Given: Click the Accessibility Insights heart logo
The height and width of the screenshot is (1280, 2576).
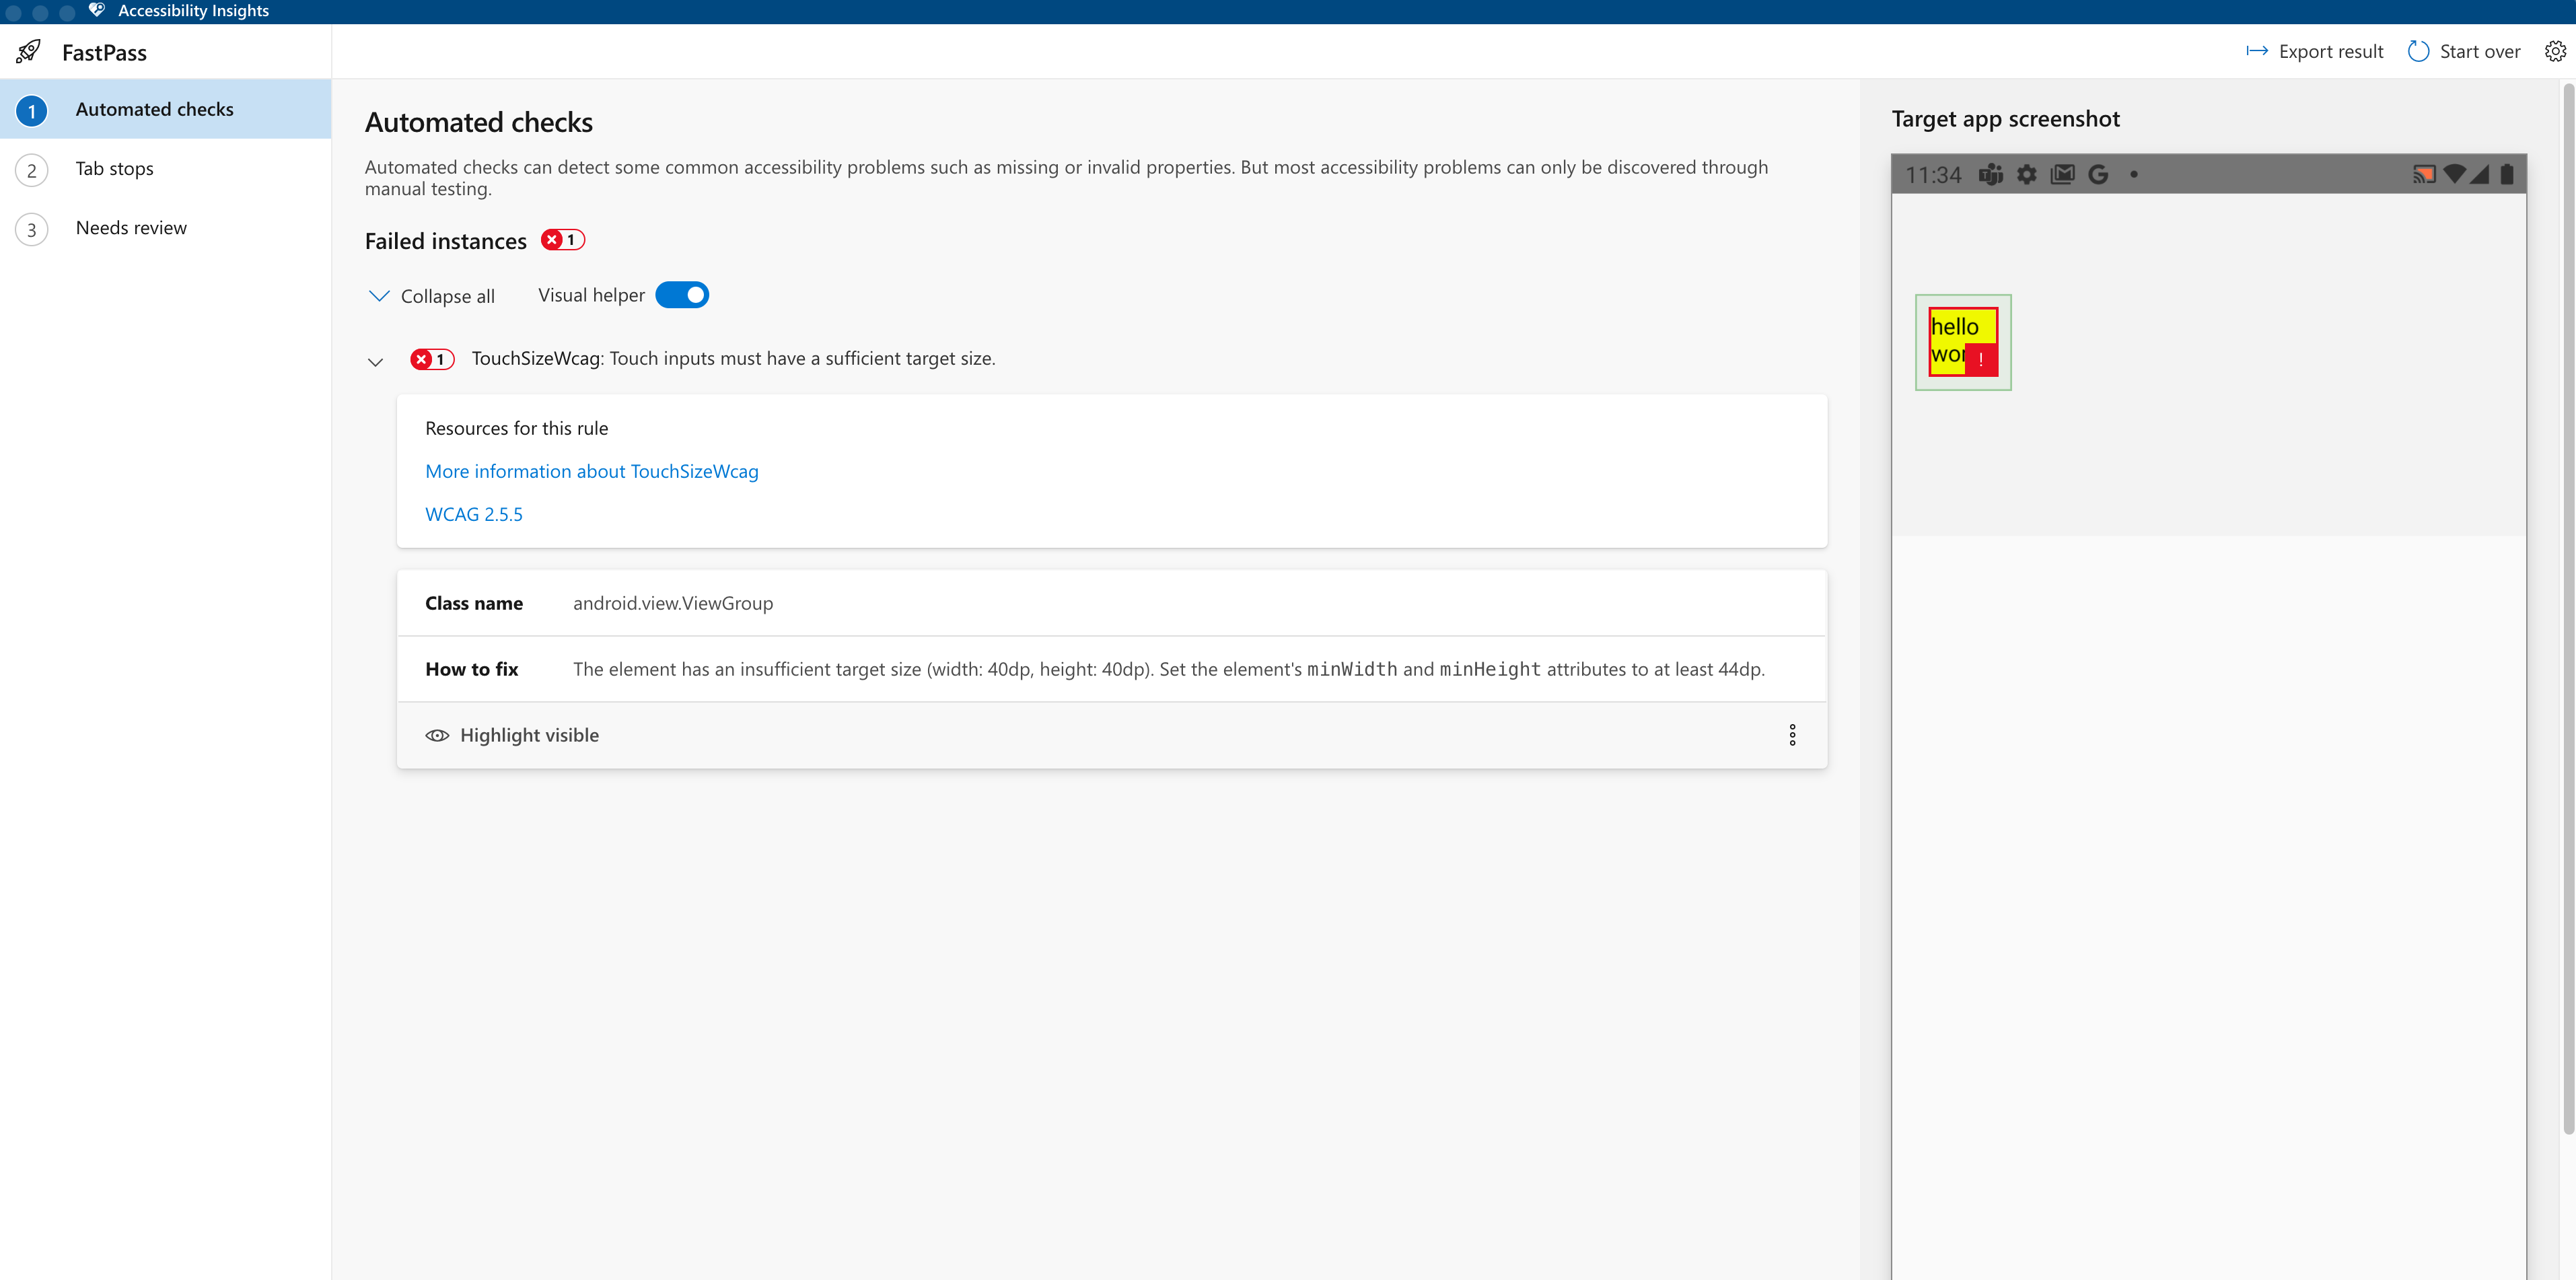Looking at the screenshot, I should tap(96, 11).
